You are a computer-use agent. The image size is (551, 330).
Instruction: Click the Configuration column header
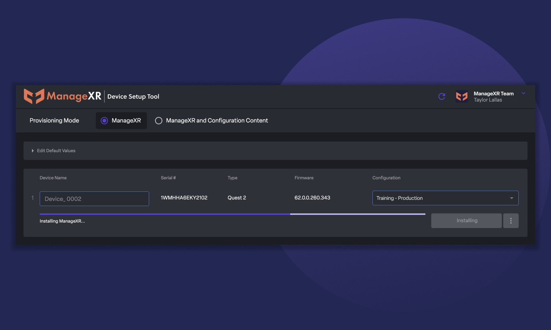386,178
